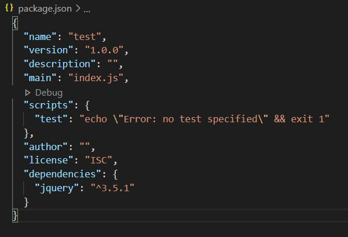This screenshot has height=237, width=348.
Task: Click the "test" name value string
Action: [85, 37]
